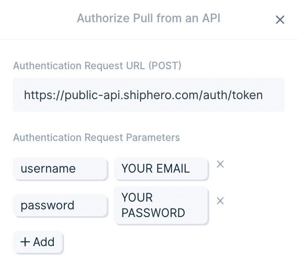Image resolution: width=298 pixels, height=264 pixels.
Task: Select the username key field
Action: pyautogui.click(x=60, y=168)
